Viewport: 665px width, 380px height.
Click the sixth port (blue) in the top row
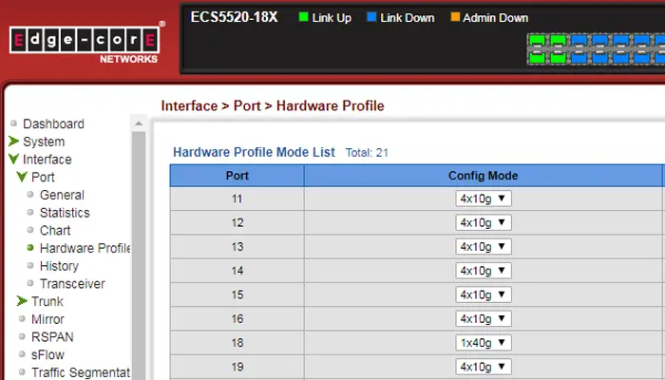(642, 40)
